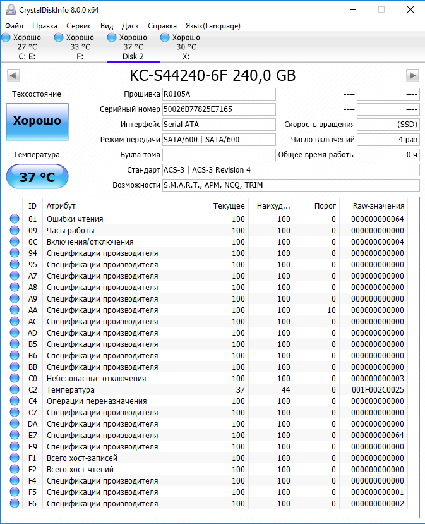Open the Файл menu
Viewport: 425px width, 524px height.
(x=15, y=26)
